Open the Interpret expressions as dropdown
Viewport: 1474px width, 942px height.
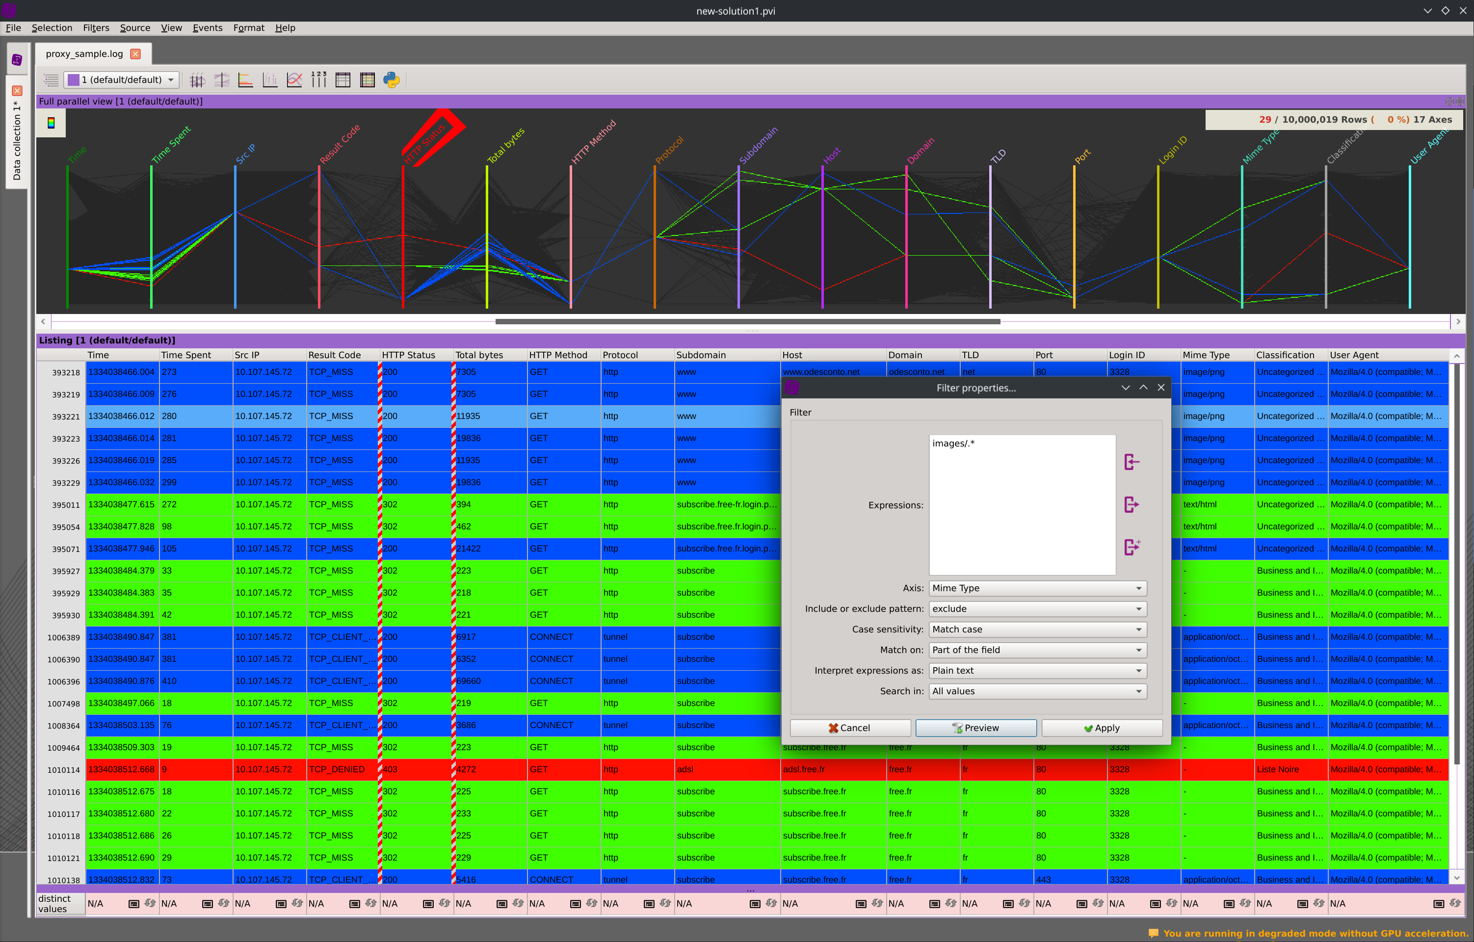[1037, 671]
